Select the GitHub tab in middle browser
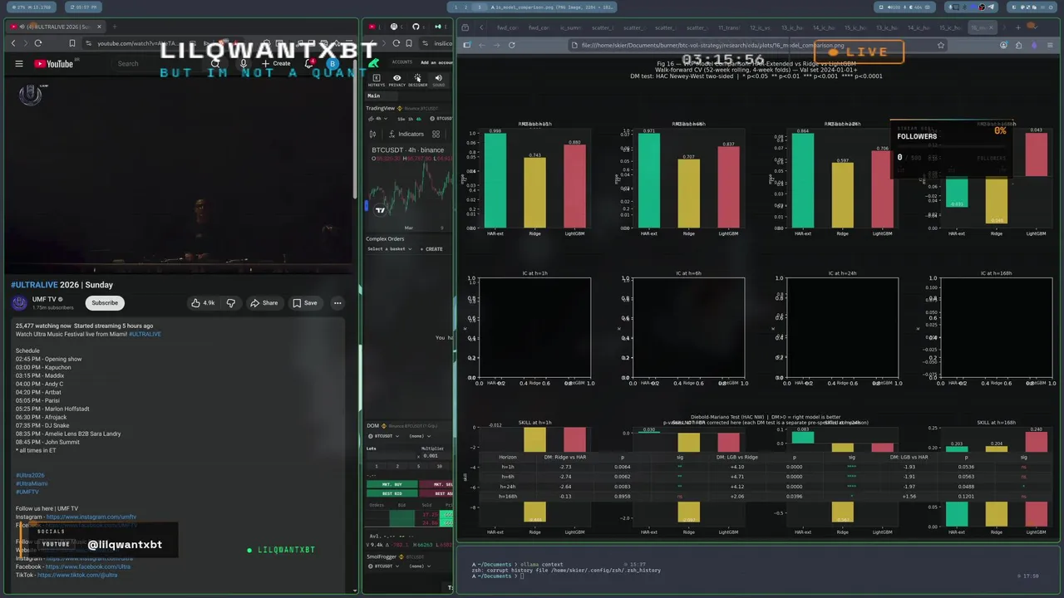 tap(416, 27)
